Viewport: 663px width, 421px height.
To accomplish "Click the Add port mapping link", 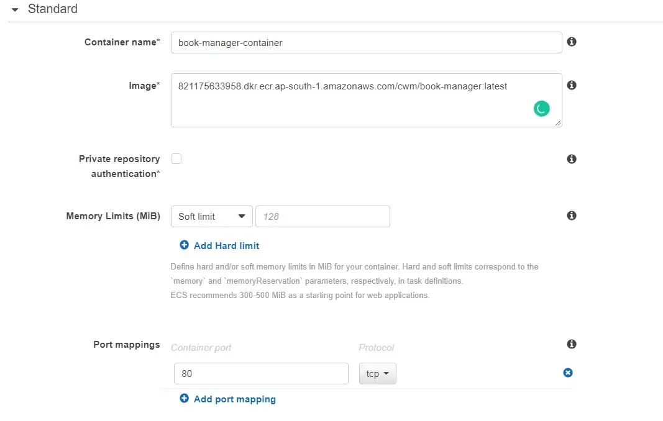I will [234, 399].
